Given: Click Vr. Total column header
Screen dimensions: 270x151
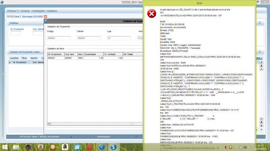Looking at the screenshot, I should click(x=133, y=54).
